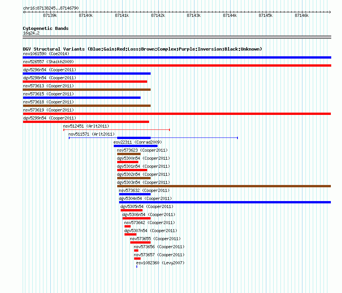Open the nsv573619 (Cooper2011) red bar

point(177,114)
